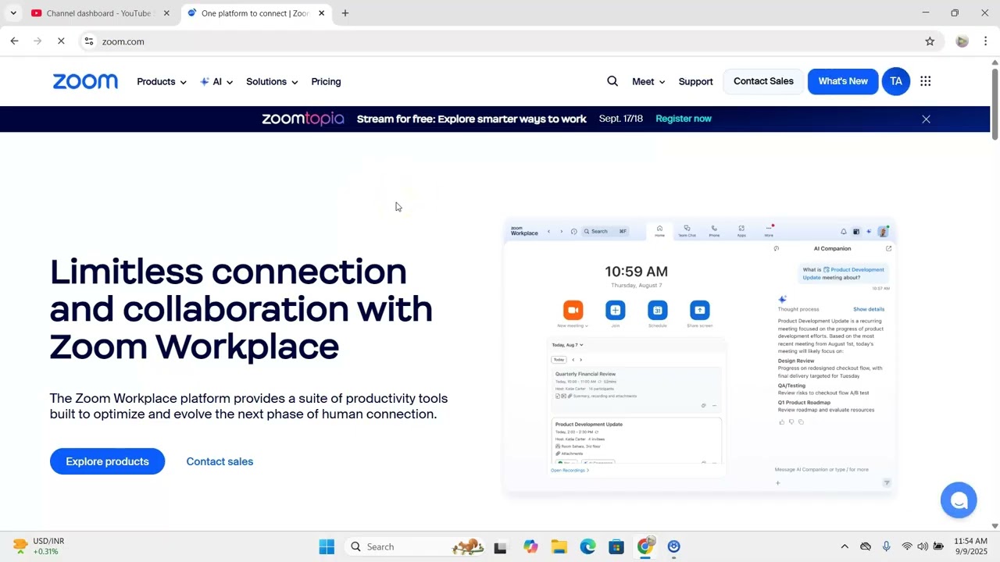Close the YouTube Channel dashboard tab
Viewport: 1000px width, 562px height.
(166, 13)
